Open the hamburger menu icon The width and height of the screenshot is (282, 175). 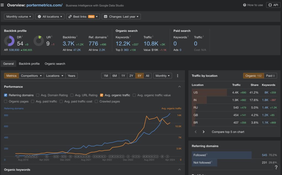click(2, 5)
